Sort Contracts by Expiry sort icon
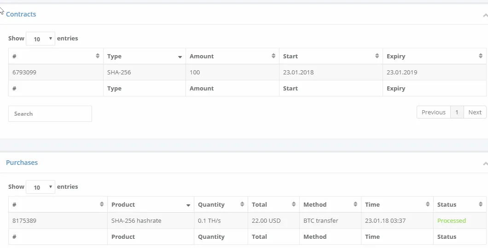Viewport: 488px width, 248px height. (481, 56)
